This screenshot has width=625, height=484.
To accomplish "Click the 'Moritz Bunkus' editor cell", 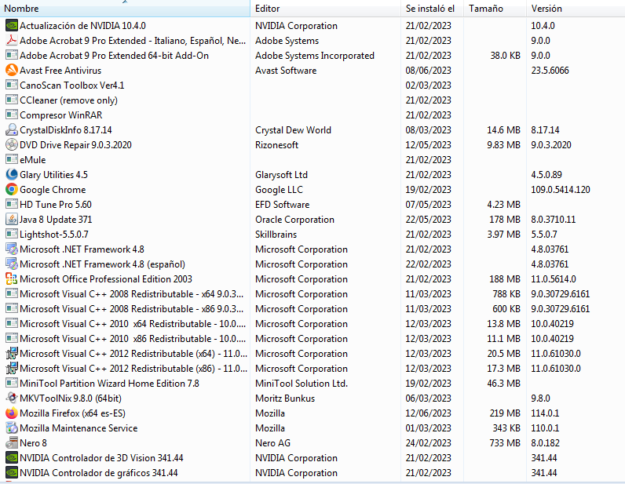I will tap(285, 398).
